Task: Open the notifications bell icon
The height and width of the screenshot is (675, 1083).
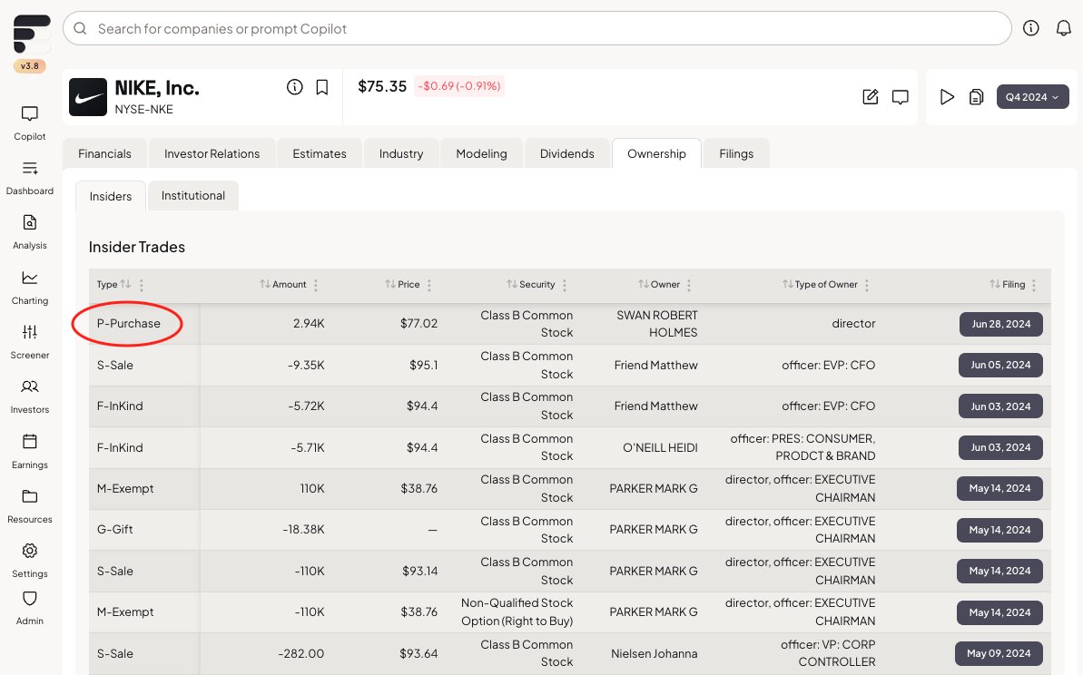Action: click(1064, 28)
